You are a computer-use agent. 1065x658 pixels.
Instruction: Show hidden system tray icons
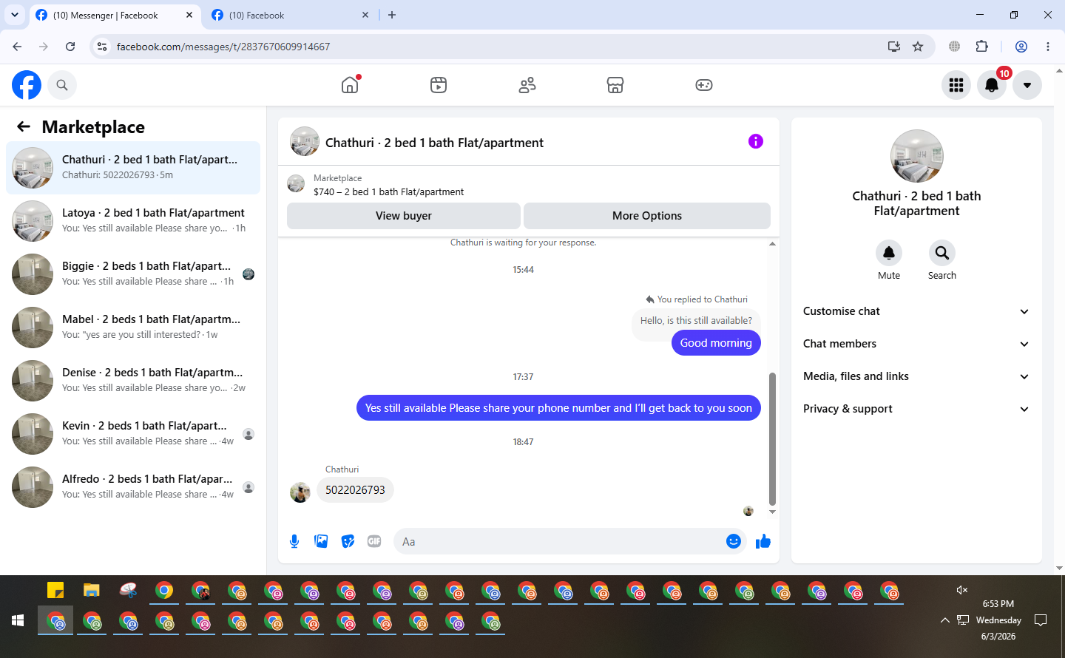(944, 620)
